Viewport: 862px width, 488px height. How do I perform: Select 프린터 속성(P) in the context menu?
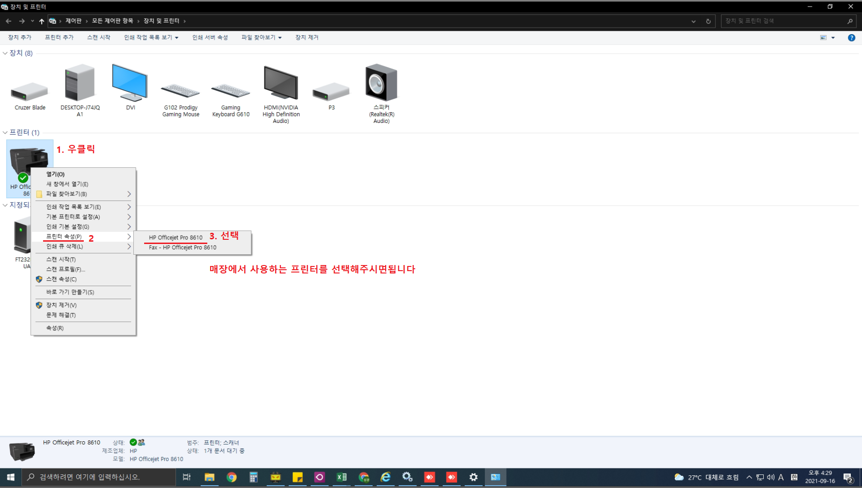[83, 237]
